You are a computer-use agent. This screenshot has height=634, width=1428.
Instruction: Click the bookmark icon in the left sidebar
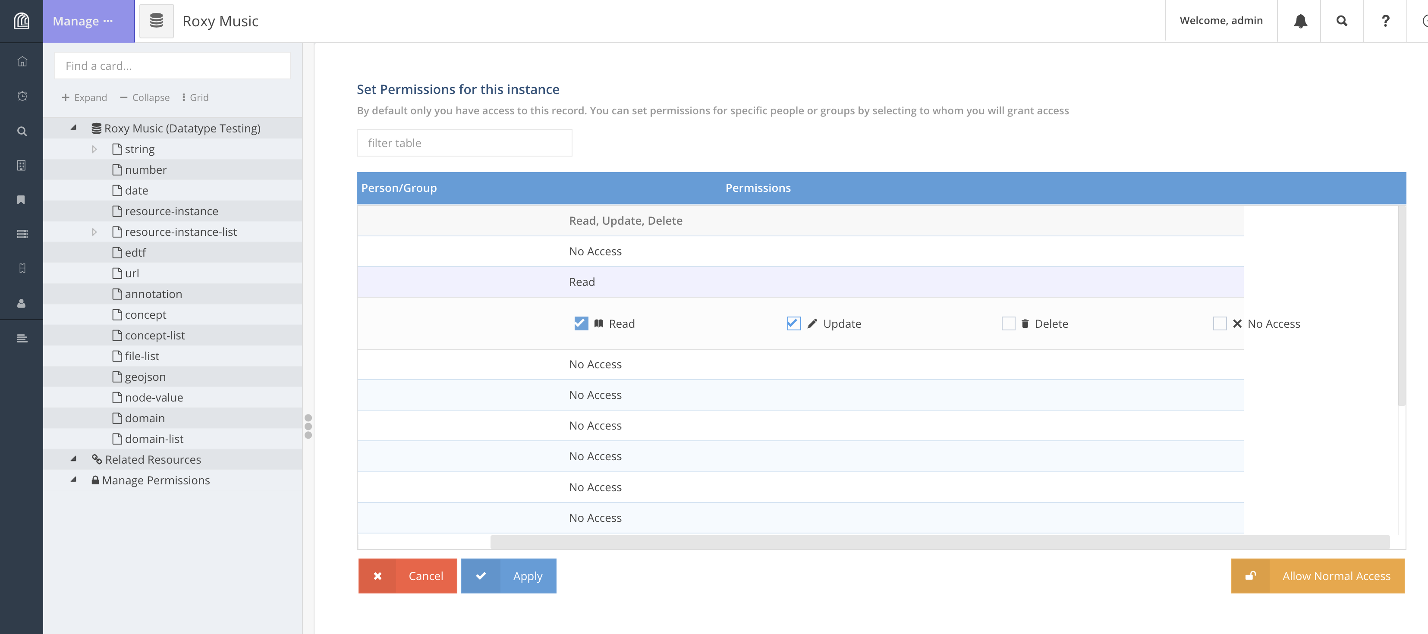click(22, 200)
